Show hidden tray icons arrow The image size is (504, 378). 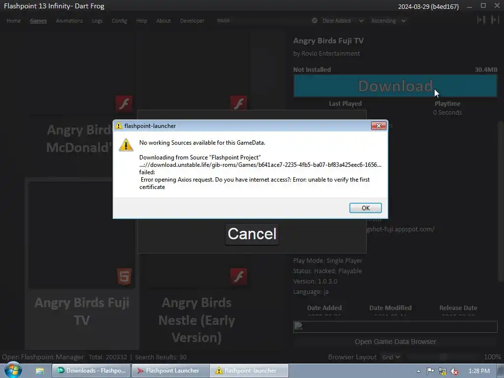[418, 371]
